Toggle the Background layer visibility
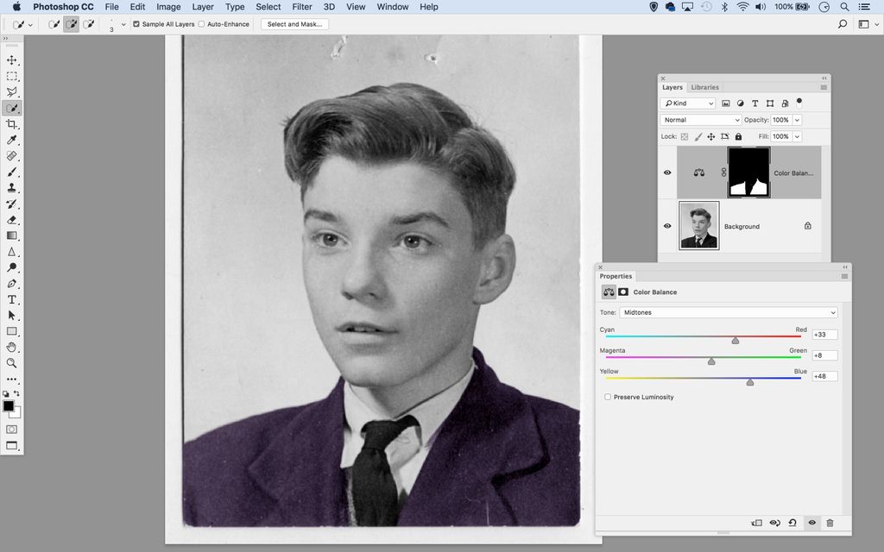884x552 pixels. (666, 226)
